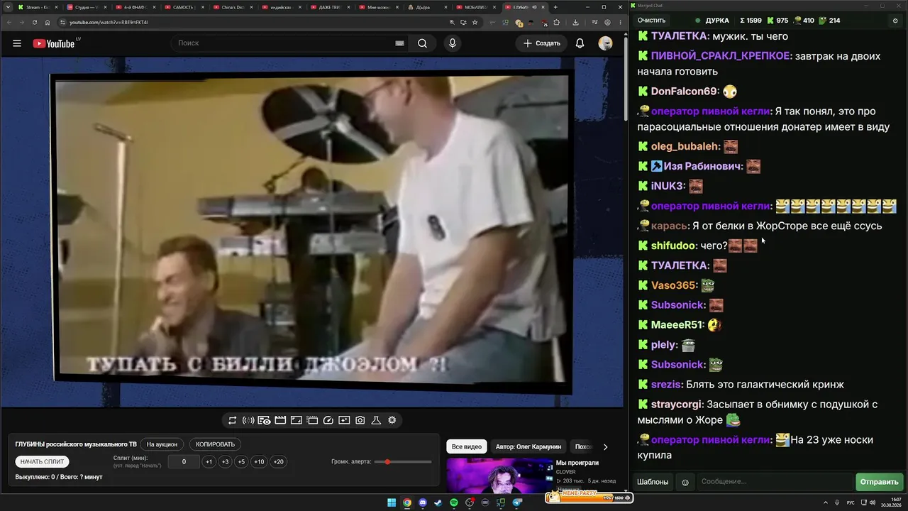Adjust the Громк. алерта volume slider

[403, 462]
